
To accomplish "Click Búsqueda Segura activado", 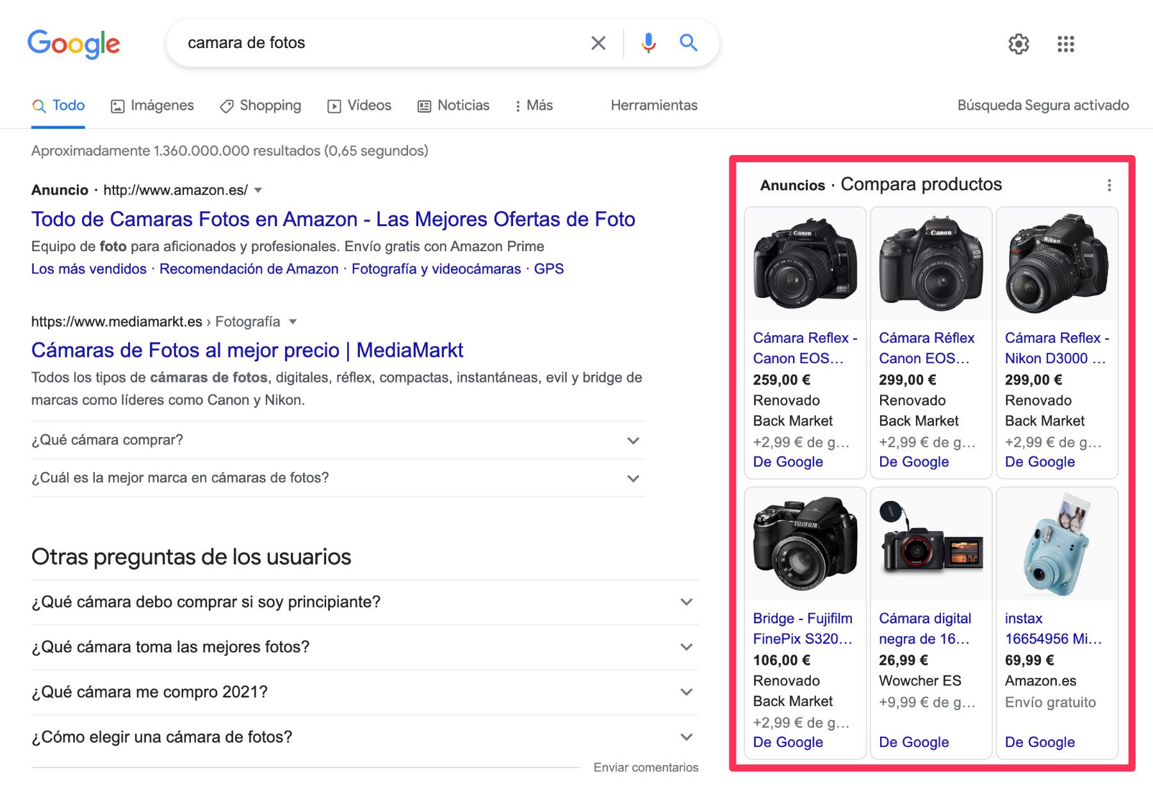I will click(1043, 106).
